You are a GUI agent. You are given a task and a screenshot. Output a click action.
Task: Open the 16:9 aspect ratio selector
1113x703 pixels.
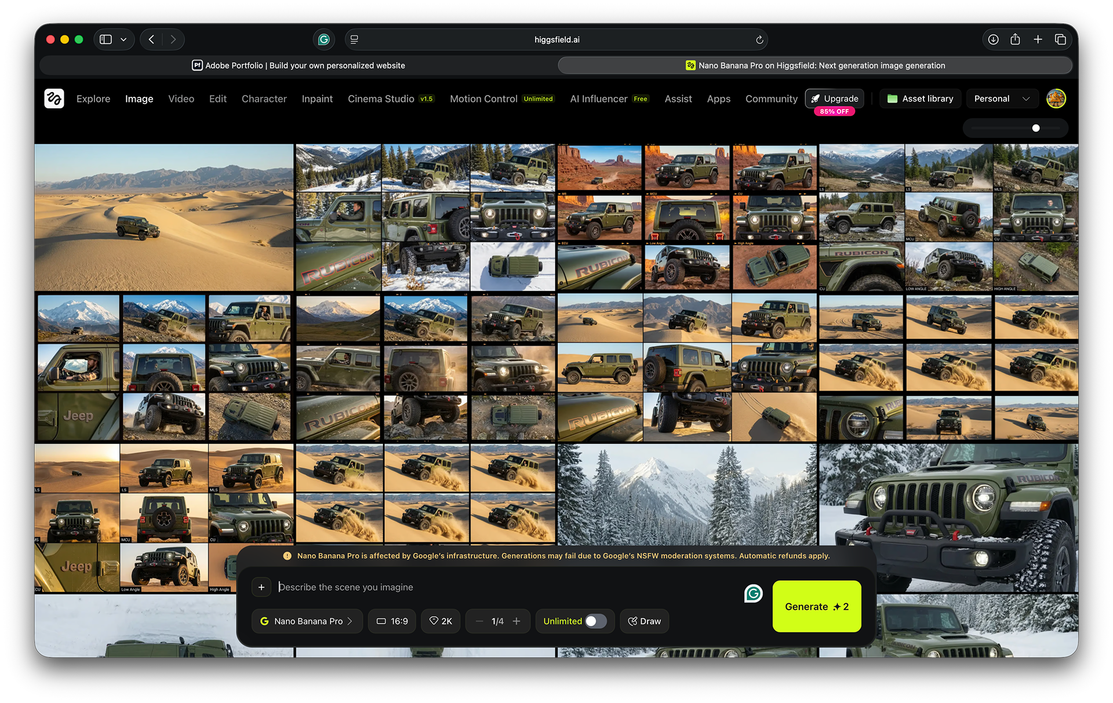[392, 621]
